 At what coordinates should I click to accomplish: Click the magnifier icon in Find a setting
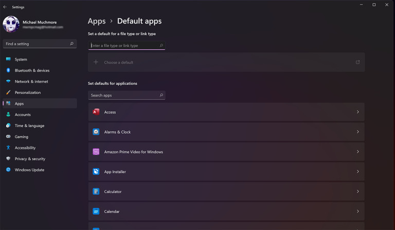click(x=72, y=44)
